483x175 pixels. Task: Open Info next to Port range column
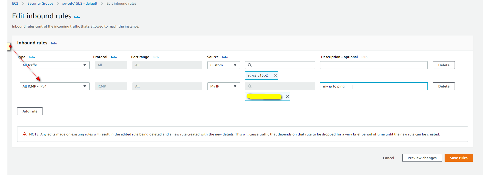[155, 57]
